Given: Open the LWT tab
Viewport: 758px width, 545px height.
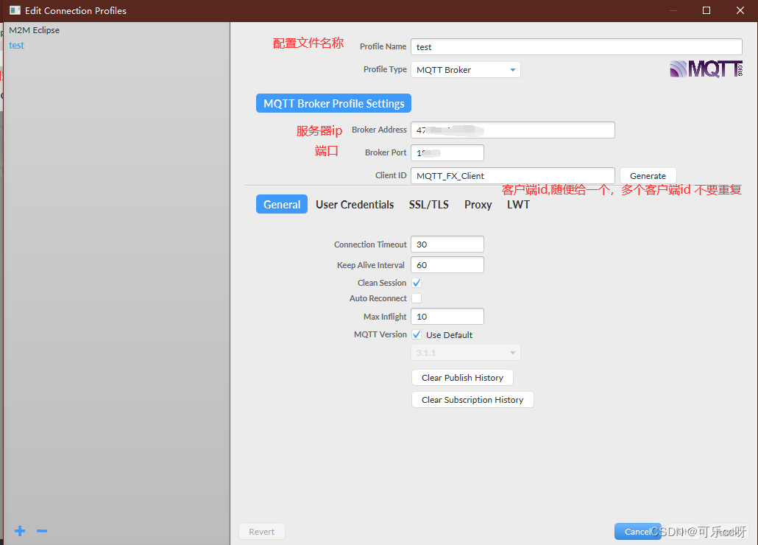Looking at the screenshot, I should coord(518,205).
